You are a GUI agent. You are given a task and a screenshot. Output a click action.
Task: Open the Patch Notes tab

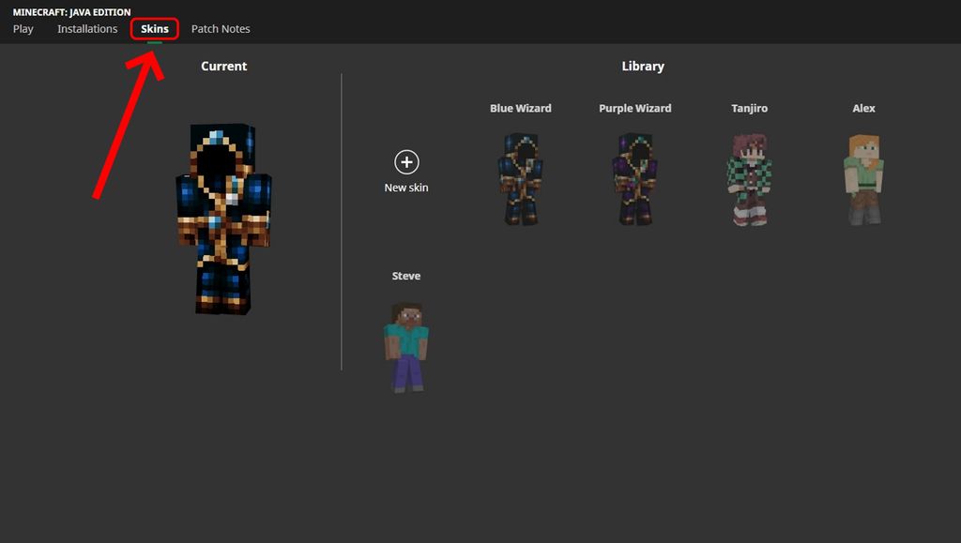click(x=221, y=28)
